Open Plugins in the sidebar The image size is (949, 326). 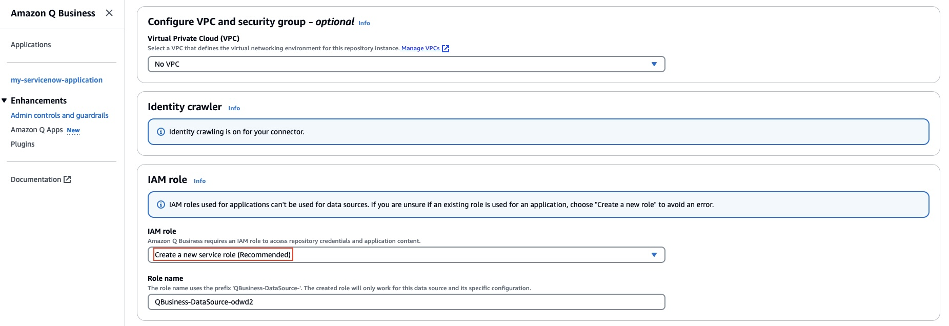(23, 144)
